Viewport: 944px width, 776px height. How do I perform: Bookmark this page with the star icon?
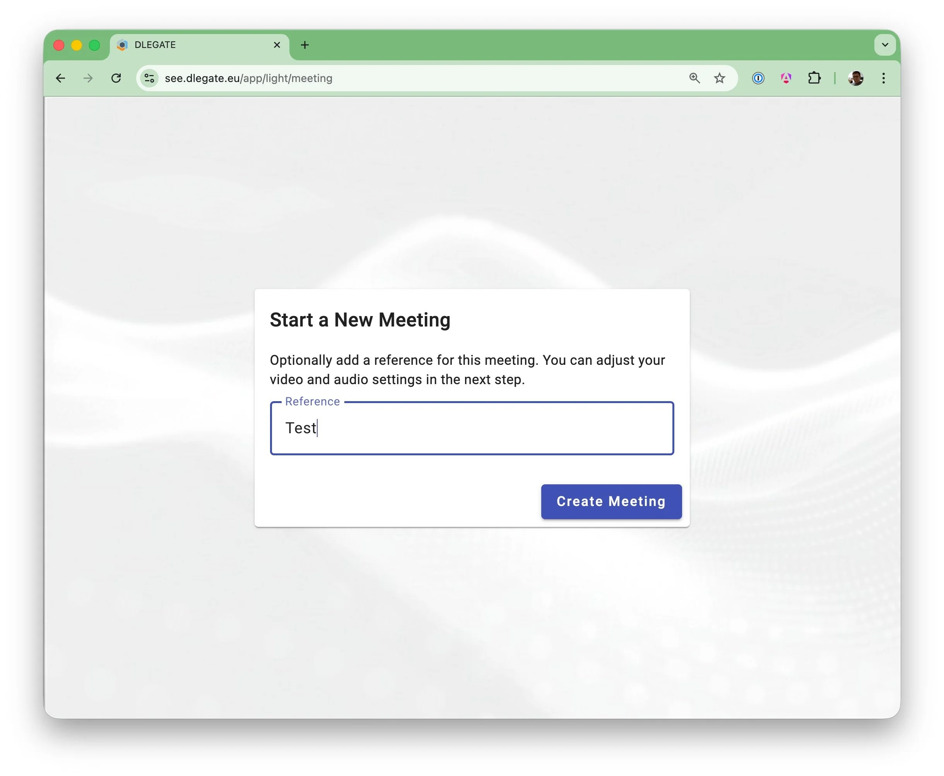(x=719, y=78)
